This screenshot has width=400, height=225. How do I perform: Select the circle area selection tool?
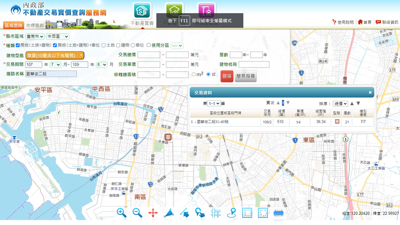[x=263, y=213]
